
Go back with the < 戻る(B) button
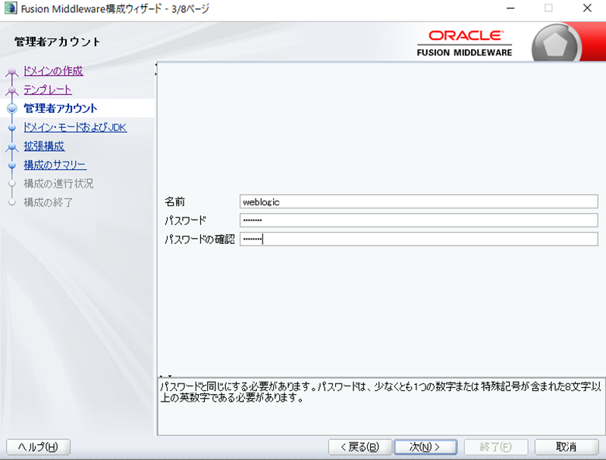360,446
